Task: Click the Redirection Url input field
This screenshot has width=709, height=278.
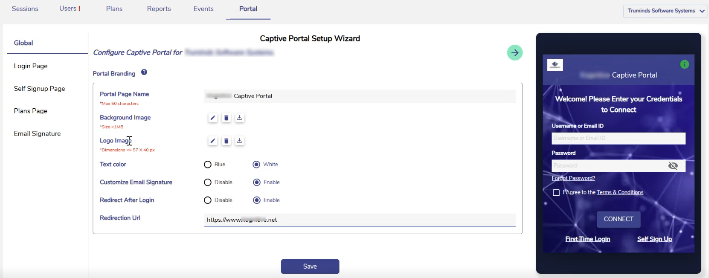Action: point(359,220)
